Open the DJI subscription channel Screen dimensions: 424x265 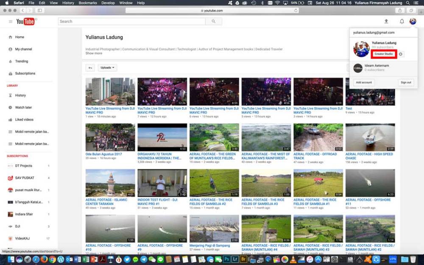[18, 226]
